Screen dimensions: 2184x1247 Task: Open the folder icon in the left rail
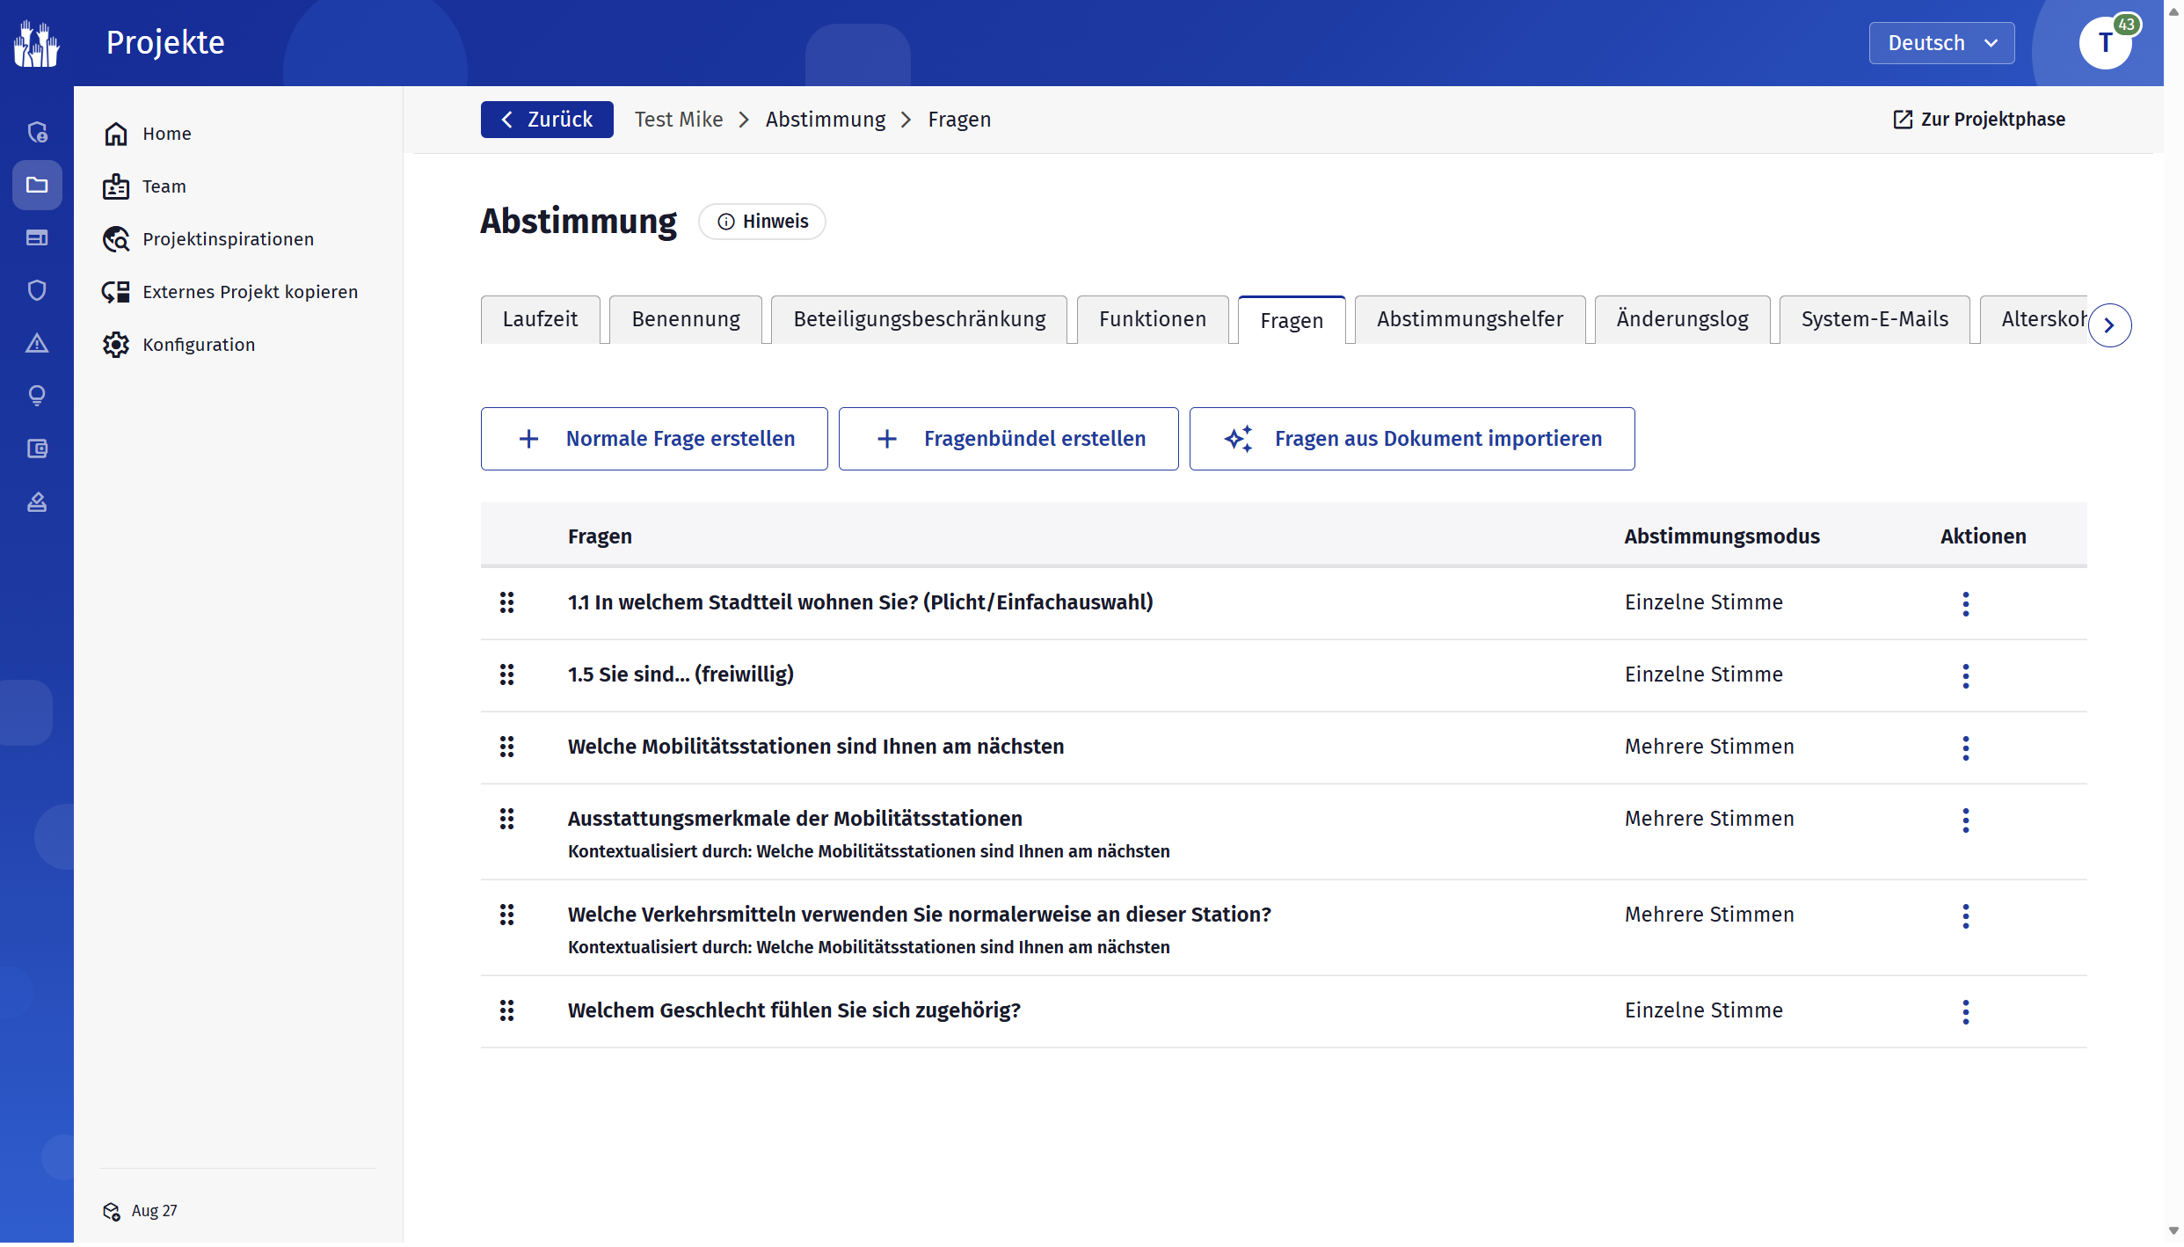click(x=37, y=185)
